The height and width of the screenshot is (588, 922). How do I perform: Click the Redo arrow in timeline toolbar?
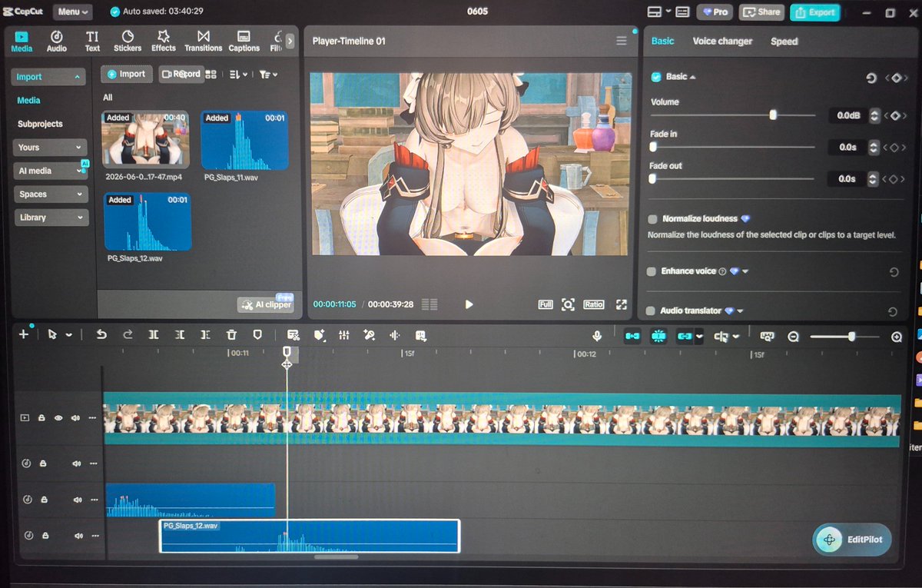click(x=128, y=335)
